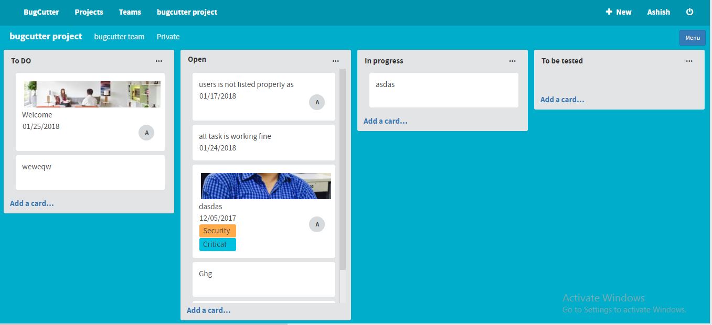The width and height of the screenshot is (712, 325).
Task: Click the To be tested list title
Action: 562,61
